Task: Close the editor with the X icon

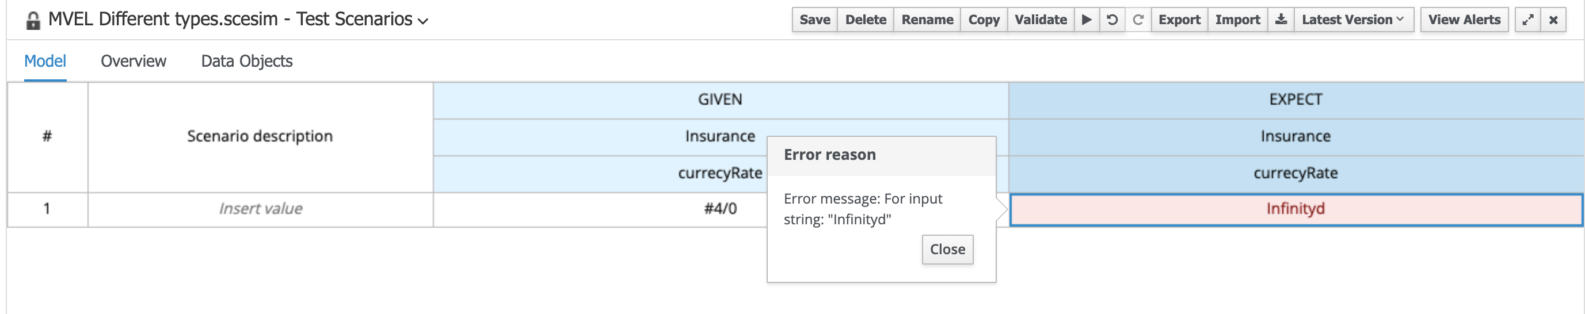Action: (1553, 20)
